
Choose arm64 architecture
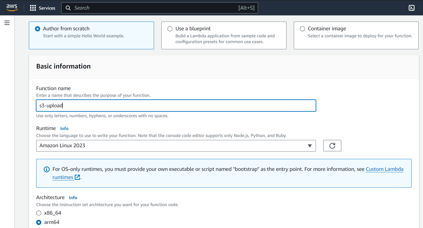point(39,222)
